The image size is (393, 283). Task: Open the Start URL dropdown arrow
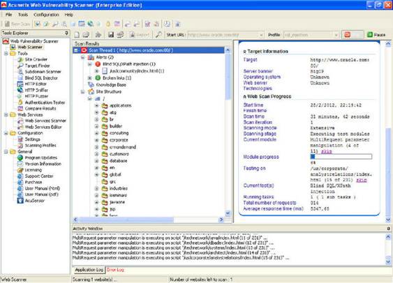pos(261,35)
